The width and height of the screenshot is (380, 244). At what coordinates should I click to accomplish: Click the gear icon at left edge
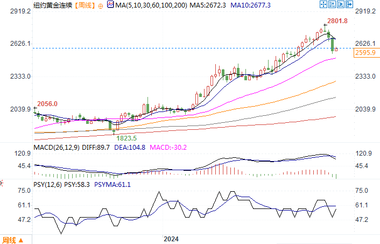coord(1,183)
